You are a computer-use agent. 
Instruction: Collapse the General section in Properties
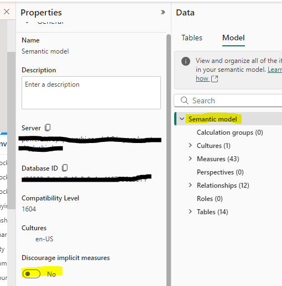[27, 23]
